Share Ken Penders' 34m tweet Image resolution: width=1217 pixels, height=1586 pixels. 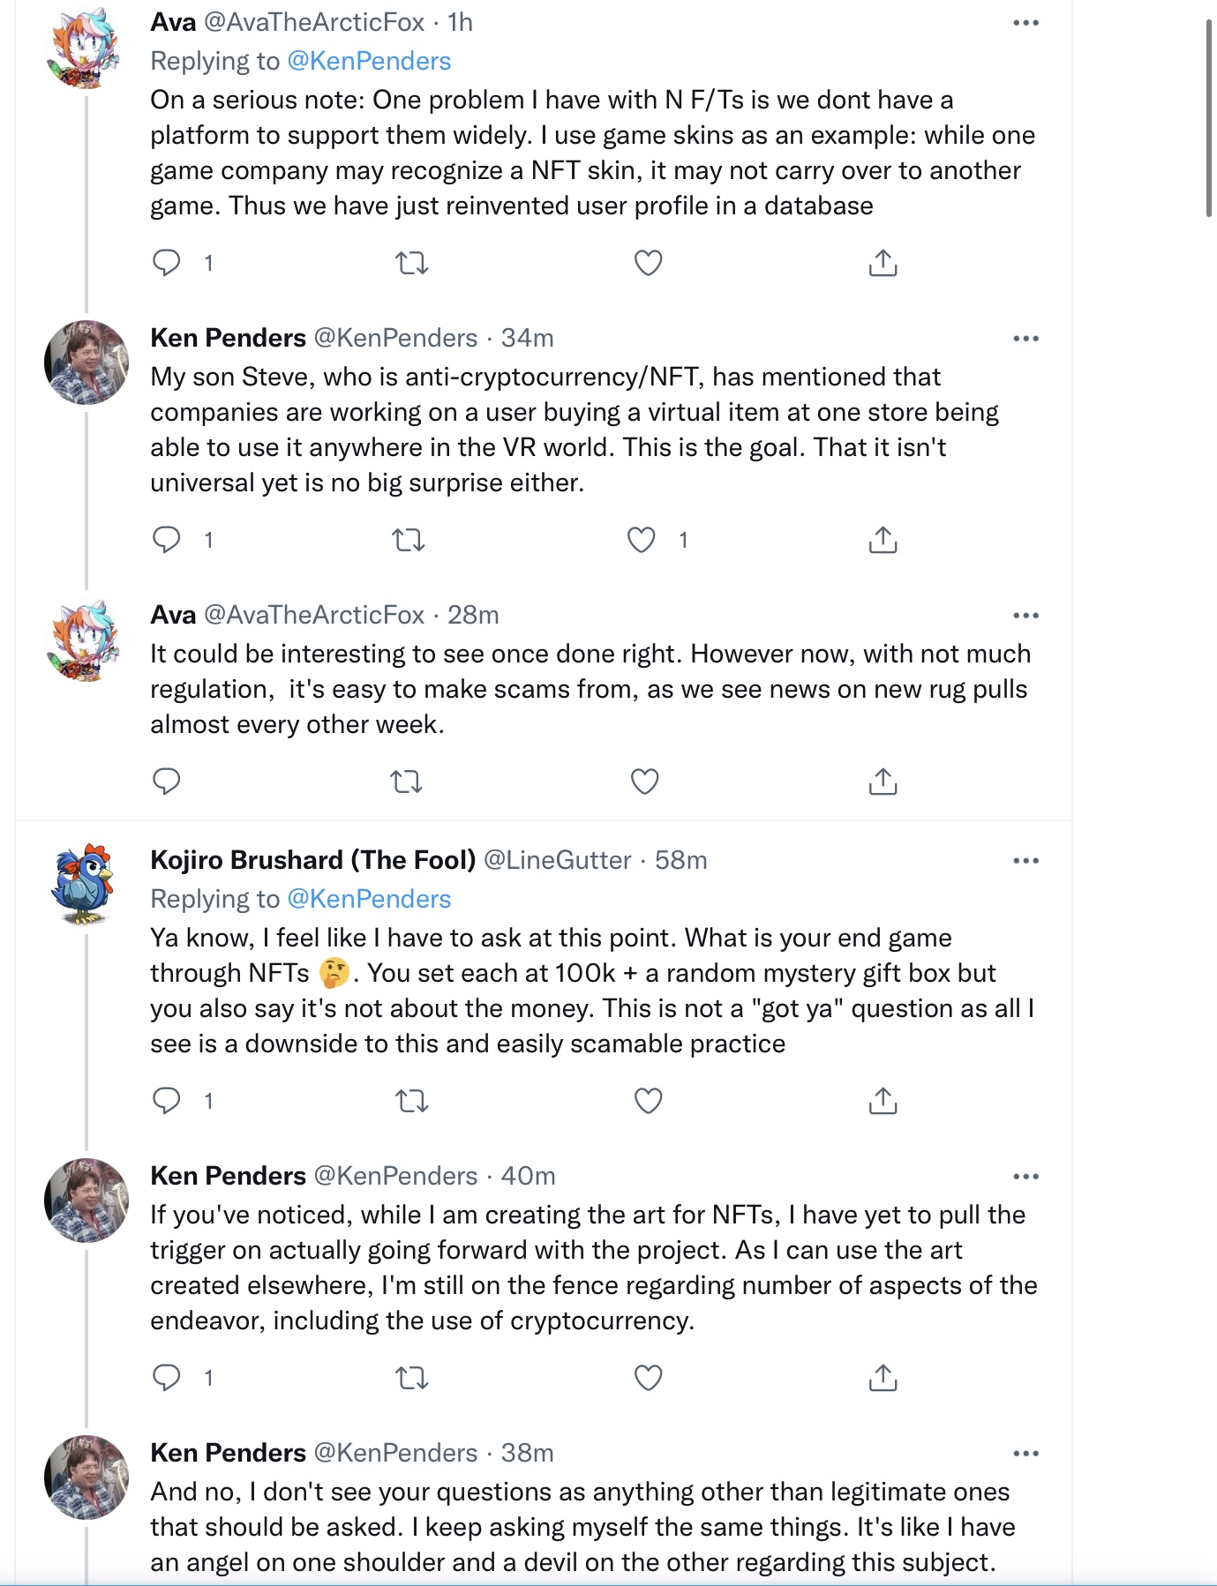(x=883, y=539)
